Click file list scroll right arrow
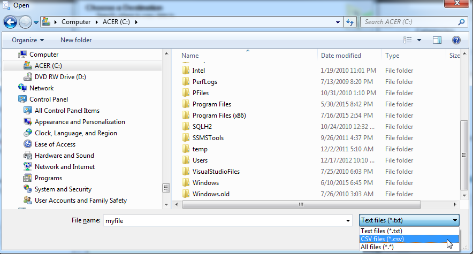This screenshot has height=254, width=473. tap(455, 205)
